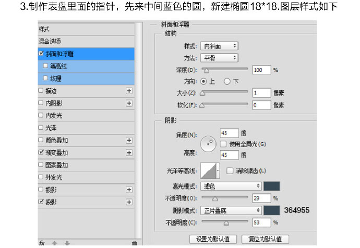Select the 光泽 list row
The height and width of the screenshot is (248, 360).
tap(86, 128)
